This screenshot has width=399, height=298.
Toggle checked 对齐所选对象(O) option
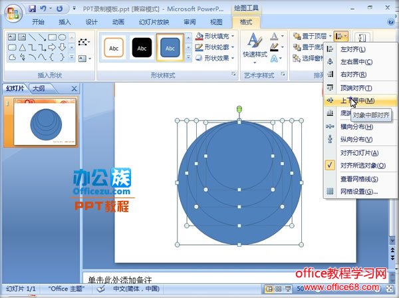(360, 166)
